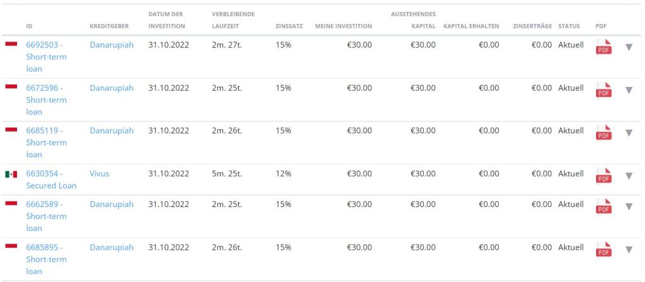
Task: Open Danarupiah lender link for loan 6685119
Action: [111, 131]
